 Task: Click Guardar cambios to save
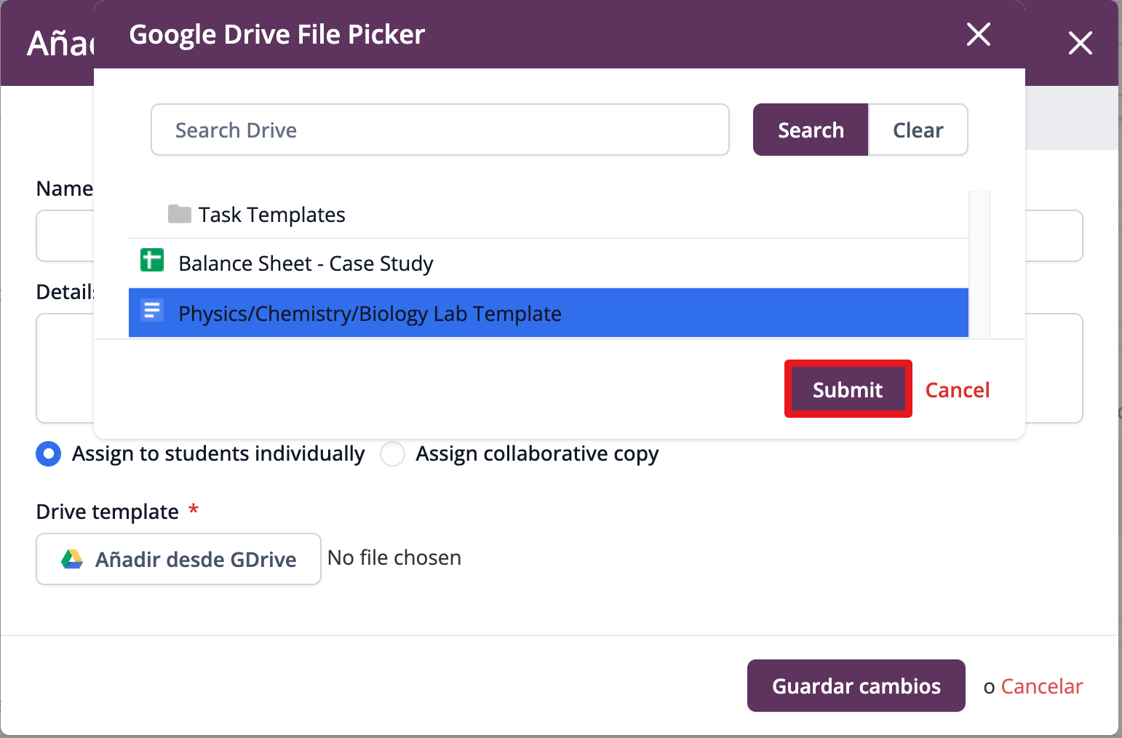click(x=856, y=686)
